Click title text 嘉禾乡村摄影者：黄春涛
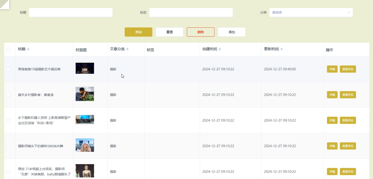This screenshot has height=179, width=373. [36, 95]
